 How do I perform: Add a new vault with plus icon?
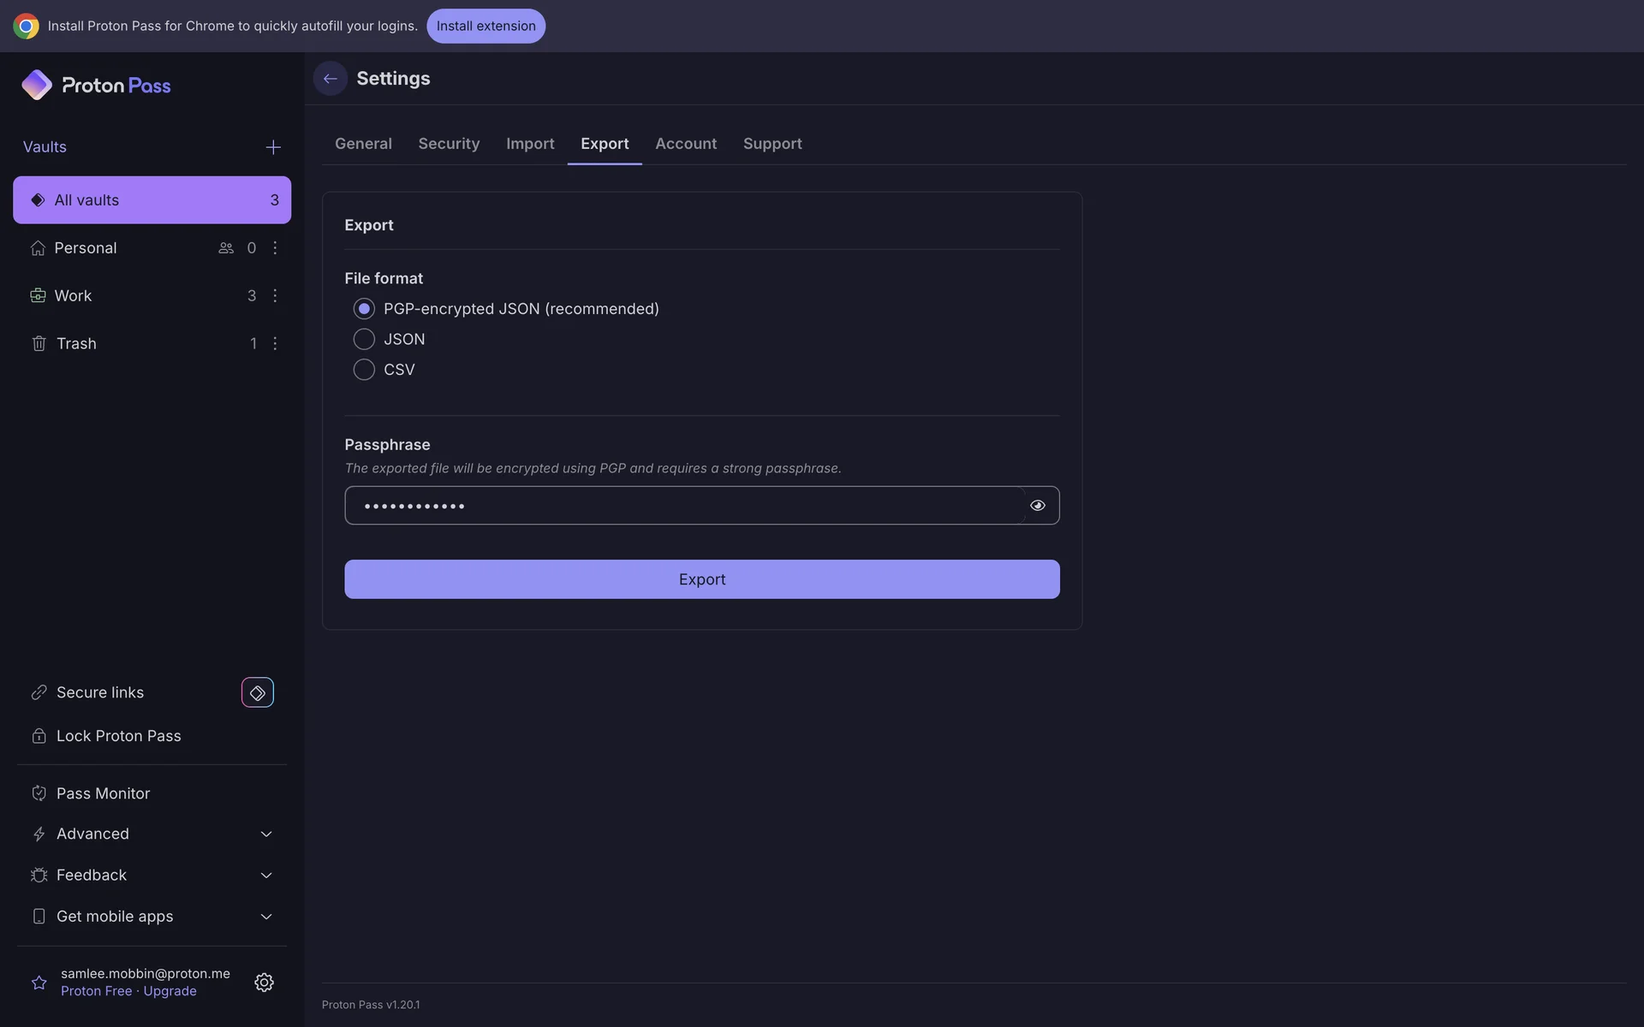click(273, 147)
